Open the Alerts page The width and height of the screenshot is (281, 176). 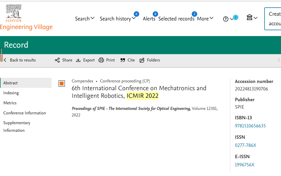point(149,19)
